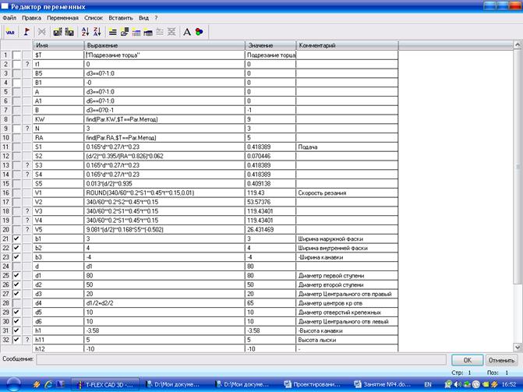Switch to Проектировани... taskbar button
The image size is (523, 392).
(313, 385)
